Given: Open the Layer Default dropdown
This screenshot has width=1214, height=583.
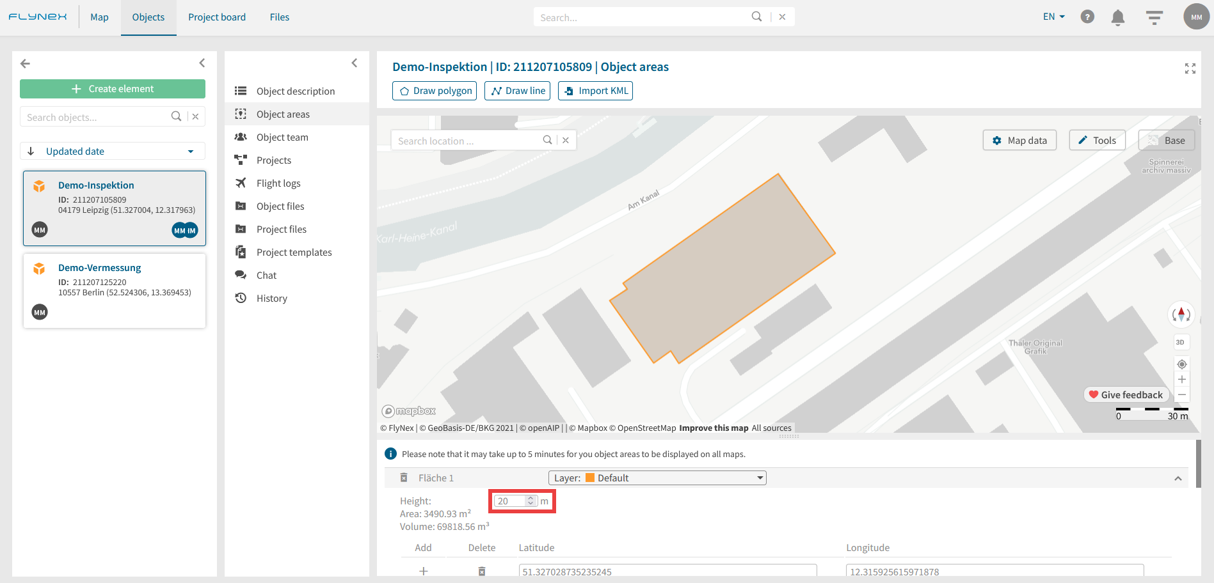Looking at the screenshot, I should pyautogui.click(x=657, y=478).
